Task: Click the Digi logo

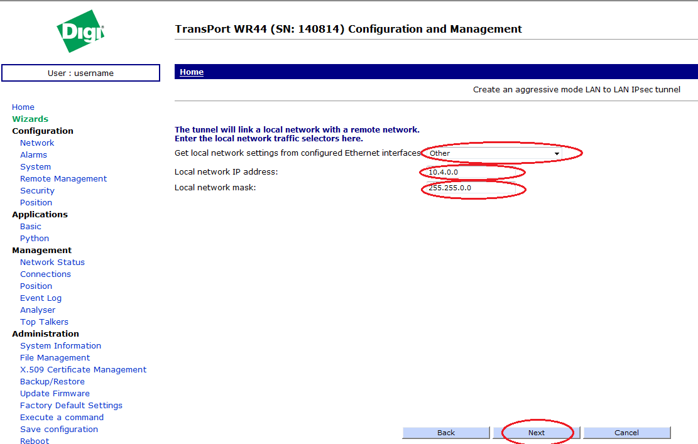Action: pyautogui.click(x=80, y=31)
